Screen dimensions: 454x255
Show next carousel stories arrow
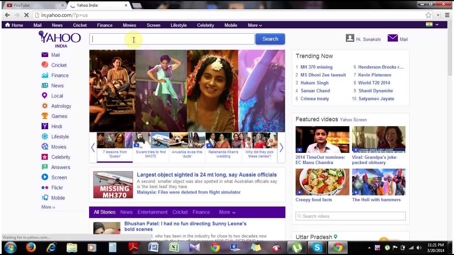tap(281, 148)
